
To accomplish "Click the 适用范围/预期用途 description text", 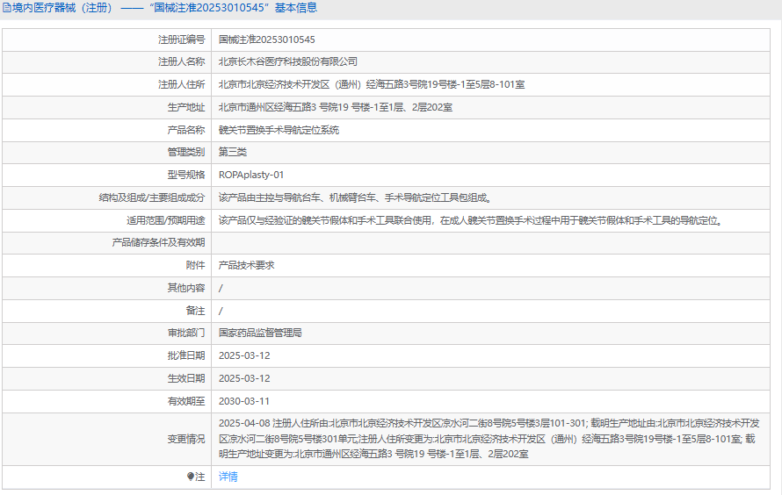I will [x=470, y=220].
